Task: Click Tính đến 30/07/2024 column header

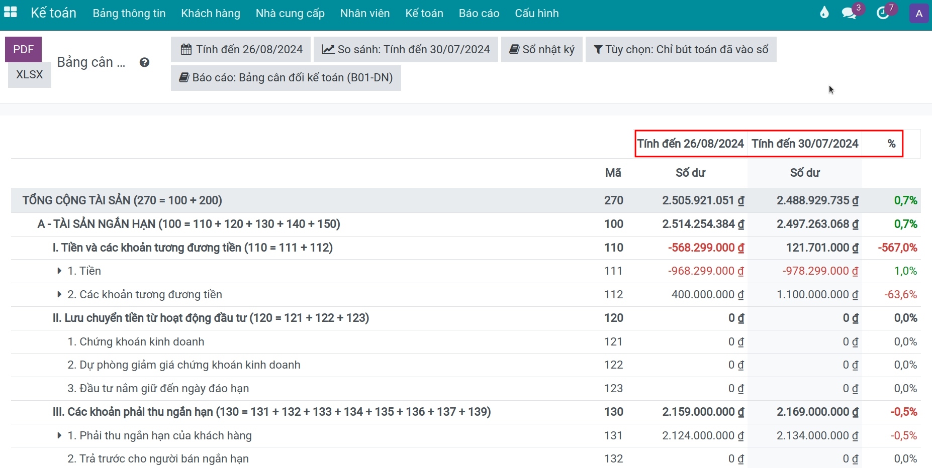Action: pos(805,144)
